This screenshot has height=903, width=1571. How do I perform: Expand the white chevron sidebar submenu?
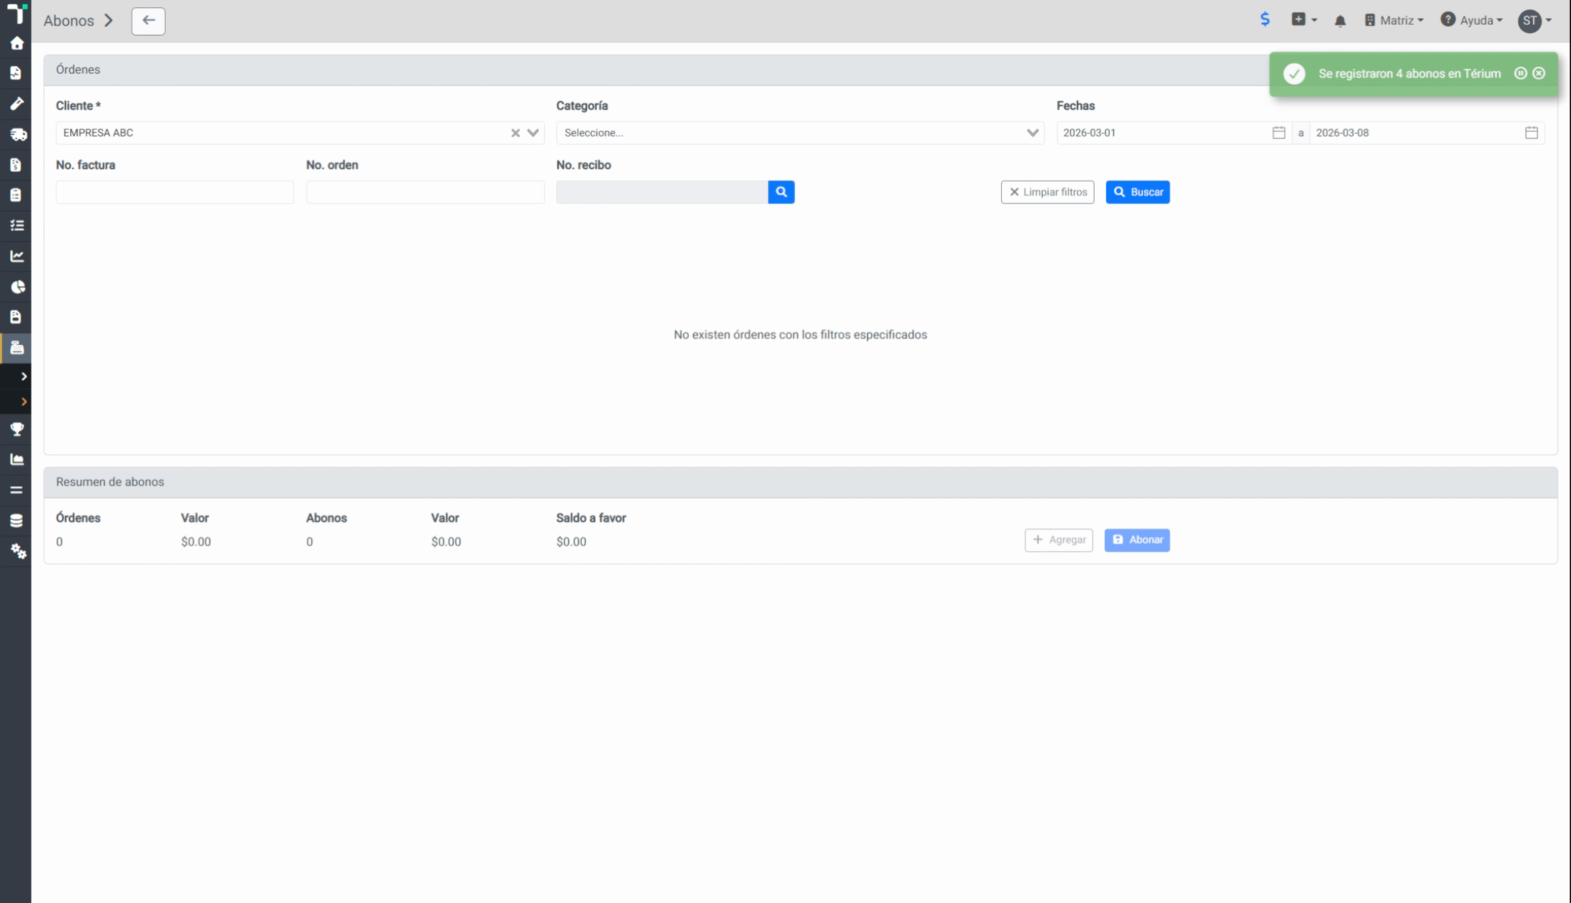click(24, 377)
